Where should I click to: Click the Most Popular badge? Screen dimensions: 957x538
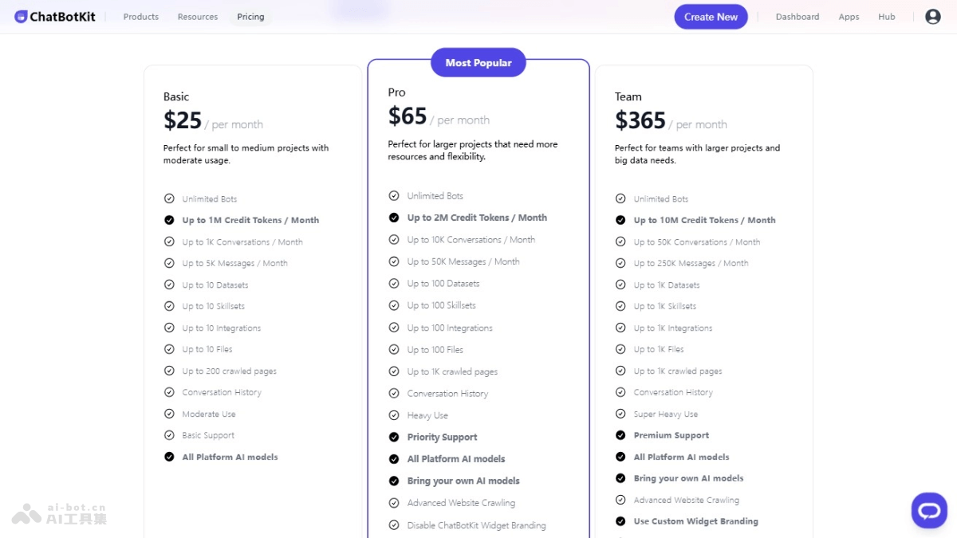point(478,63)
